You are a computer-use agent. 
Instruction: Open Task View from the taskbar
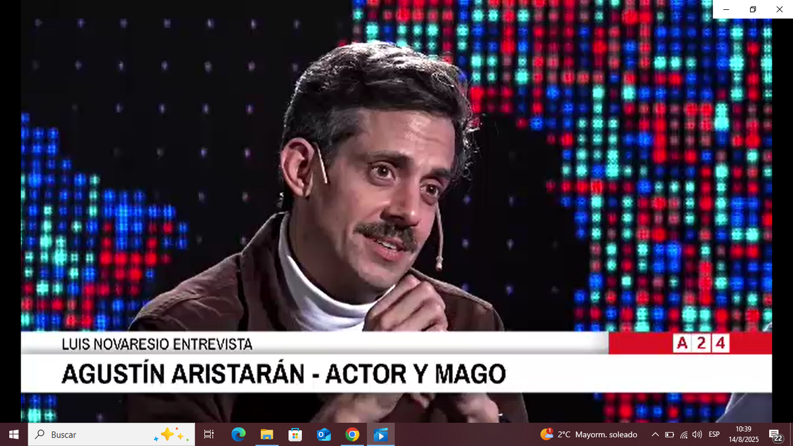tap(209, 434)
